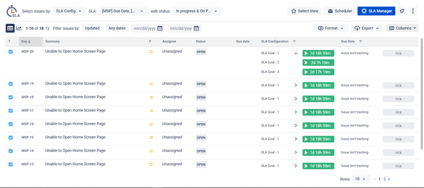Image resolution: width=424 pixels, height=188 pixels.
Task: Open the SLA Config selection dropdown
Action: [x=70, y=11]
